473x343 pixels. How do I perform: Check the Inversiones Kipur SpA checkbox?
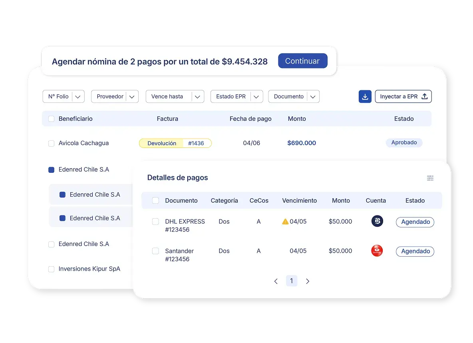pos(51,269)
